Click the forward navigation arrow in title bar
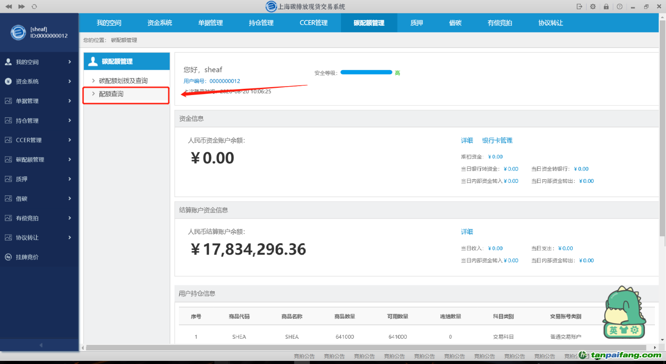The width and height of the screenshot is (666, 364). (21, 7)
